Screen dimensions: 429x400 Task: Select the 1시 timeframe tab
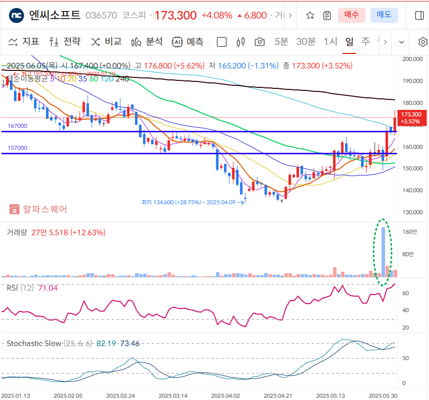[x=330, y=41]
